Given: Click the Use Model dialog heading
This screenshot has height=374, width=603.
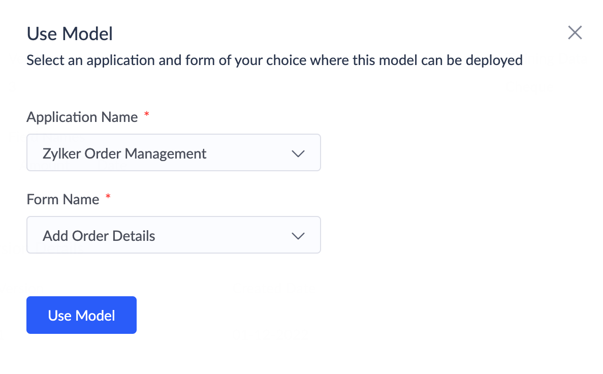Looking at the screenshot, I should (70, 34).
